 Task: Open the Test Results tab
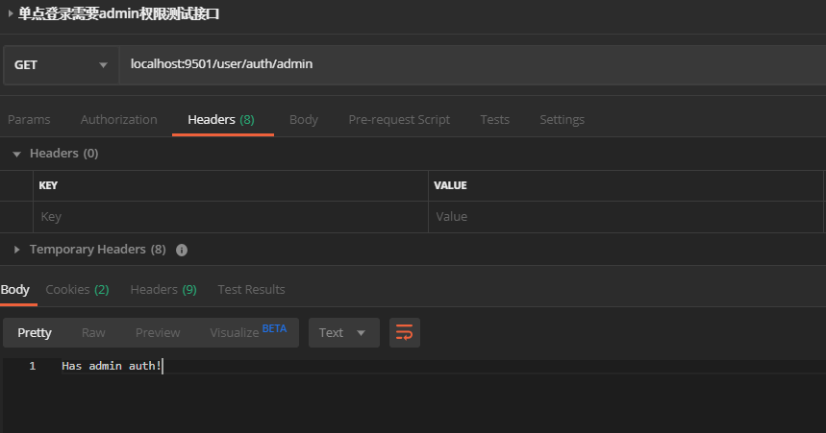click(x=251, y=289)
